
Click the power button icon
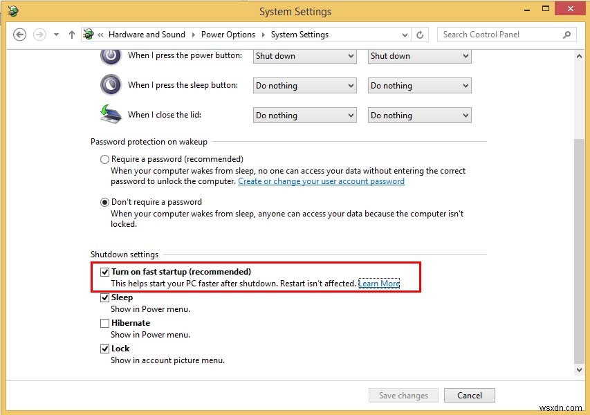tap(110, 56)
